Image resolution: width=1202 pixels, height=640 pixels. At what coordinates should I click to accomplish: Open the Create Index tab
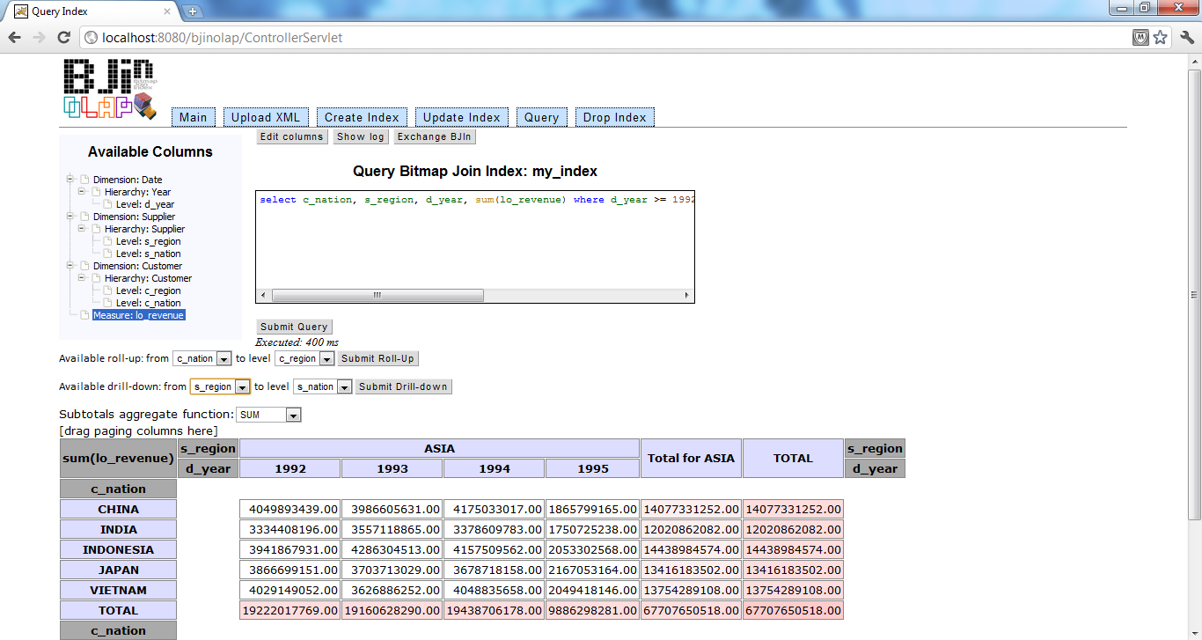[362, 117]
